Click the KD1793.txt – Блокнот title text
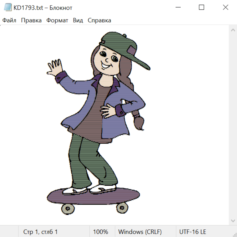 [x=43, y=8]
